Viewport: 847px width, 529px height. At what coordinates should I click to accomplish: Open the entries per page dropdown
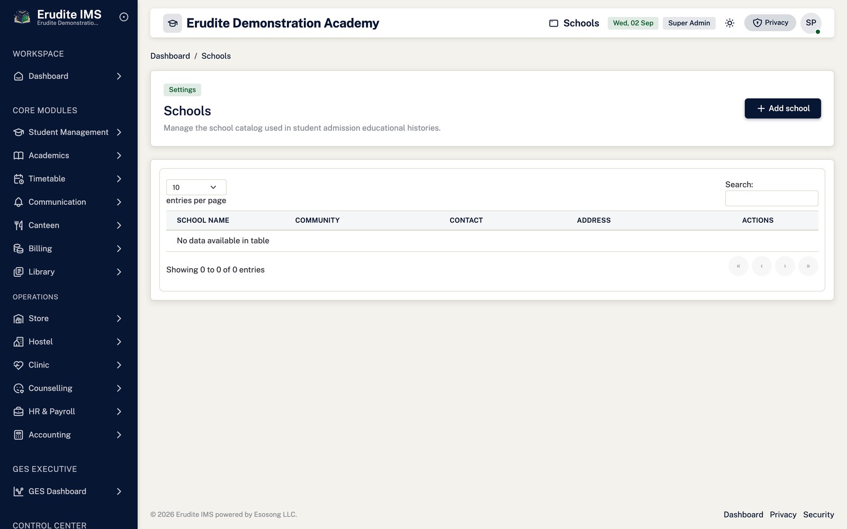196,187
